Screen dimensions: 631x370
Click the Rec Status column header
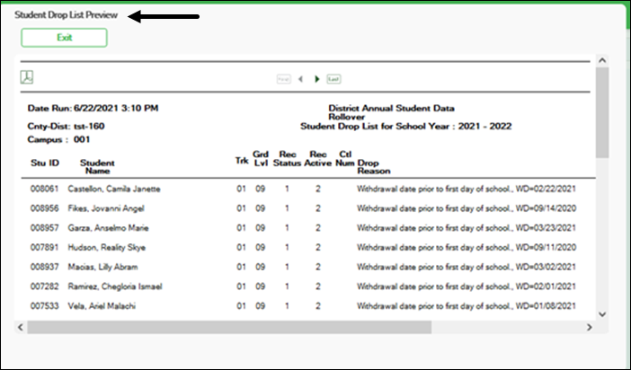pos(287,159)
